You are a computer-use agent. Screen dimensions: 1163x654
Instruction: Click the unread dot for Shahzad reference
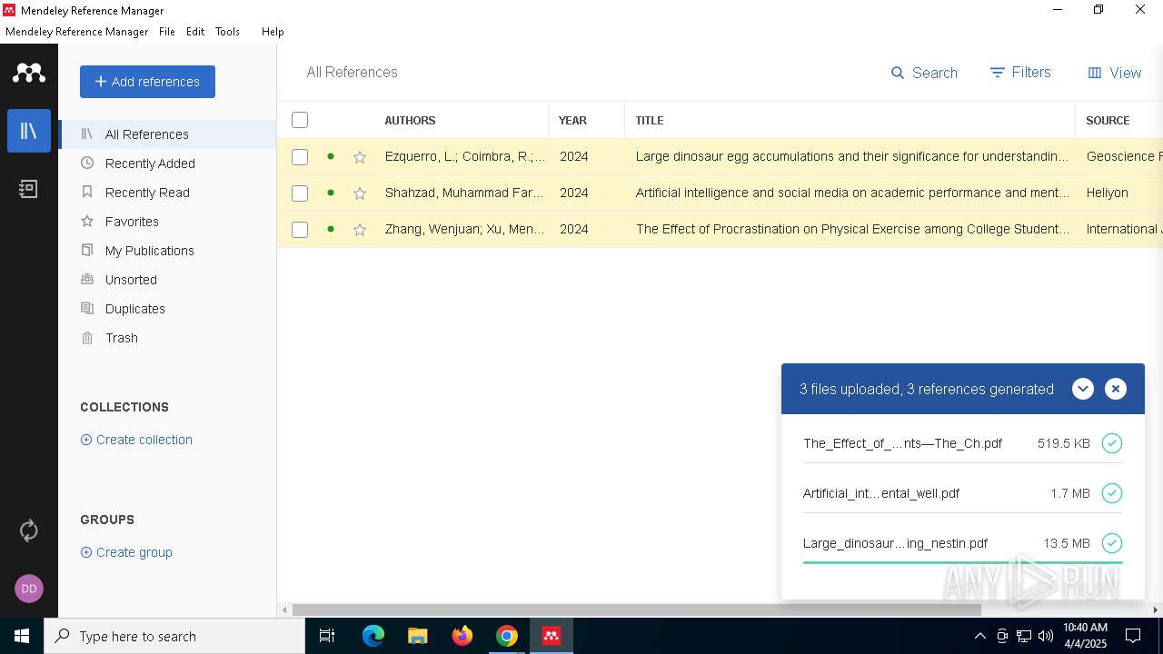(331, 193)
